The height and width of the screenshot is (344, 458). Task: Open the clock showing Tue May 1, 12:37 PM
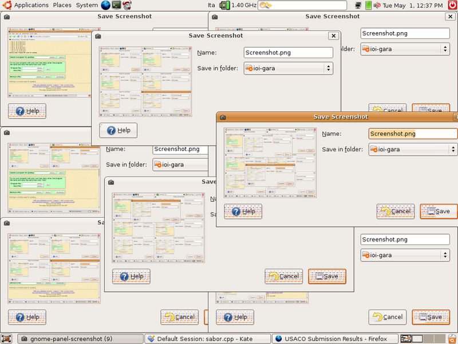tap(412, 5)
